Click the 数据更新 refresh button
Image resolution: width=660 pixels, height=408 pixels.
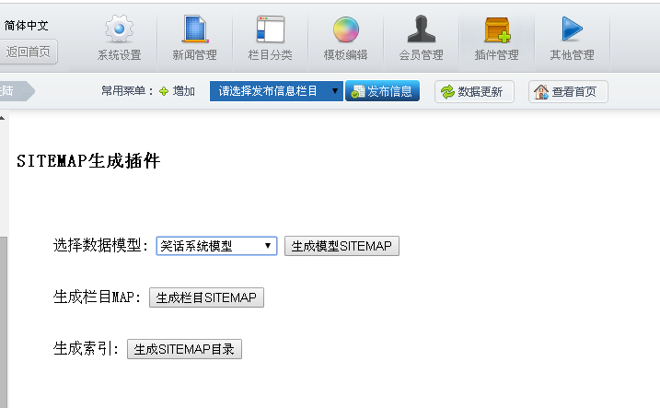pyautogui.click(x=474, y=91)
